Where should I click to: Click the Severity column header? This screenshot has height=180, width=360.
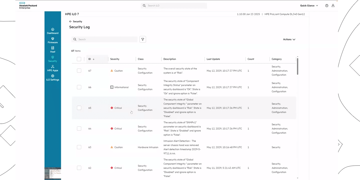[115, 59]
